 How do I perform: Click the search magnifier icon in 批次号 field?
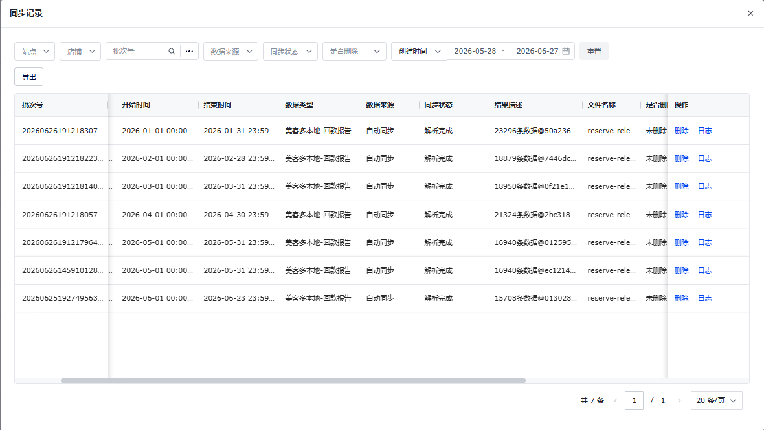pyautogui.click(x=172, y=51)
